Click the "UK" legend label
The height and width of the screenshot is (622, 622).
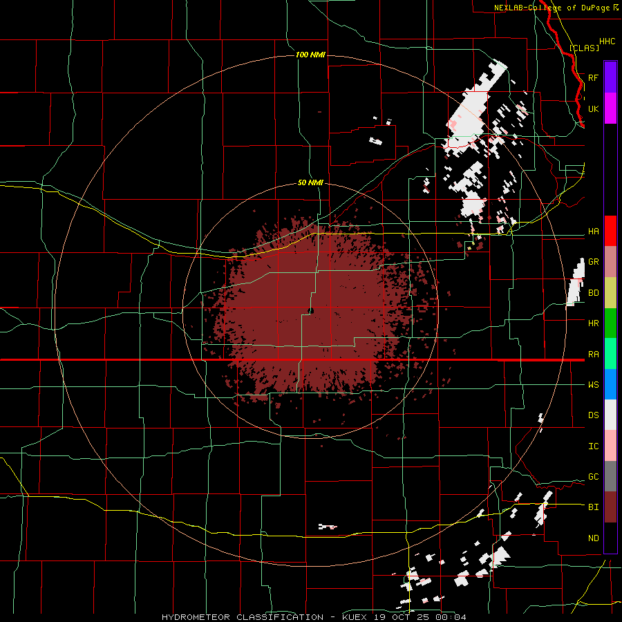(x=593, y=109)
